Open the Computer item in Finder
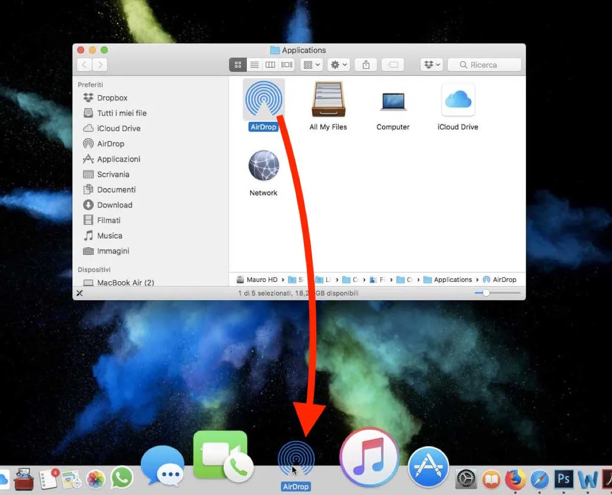The height and width of the screenshot is (495, 612). [x=393, y=100]
